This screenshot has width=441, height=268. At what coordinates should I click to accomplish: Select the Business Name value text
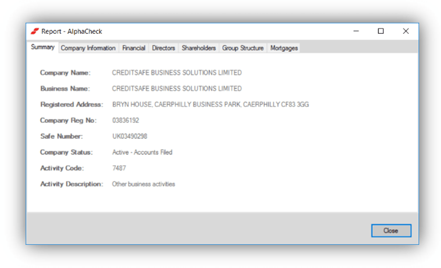[177, 89]
